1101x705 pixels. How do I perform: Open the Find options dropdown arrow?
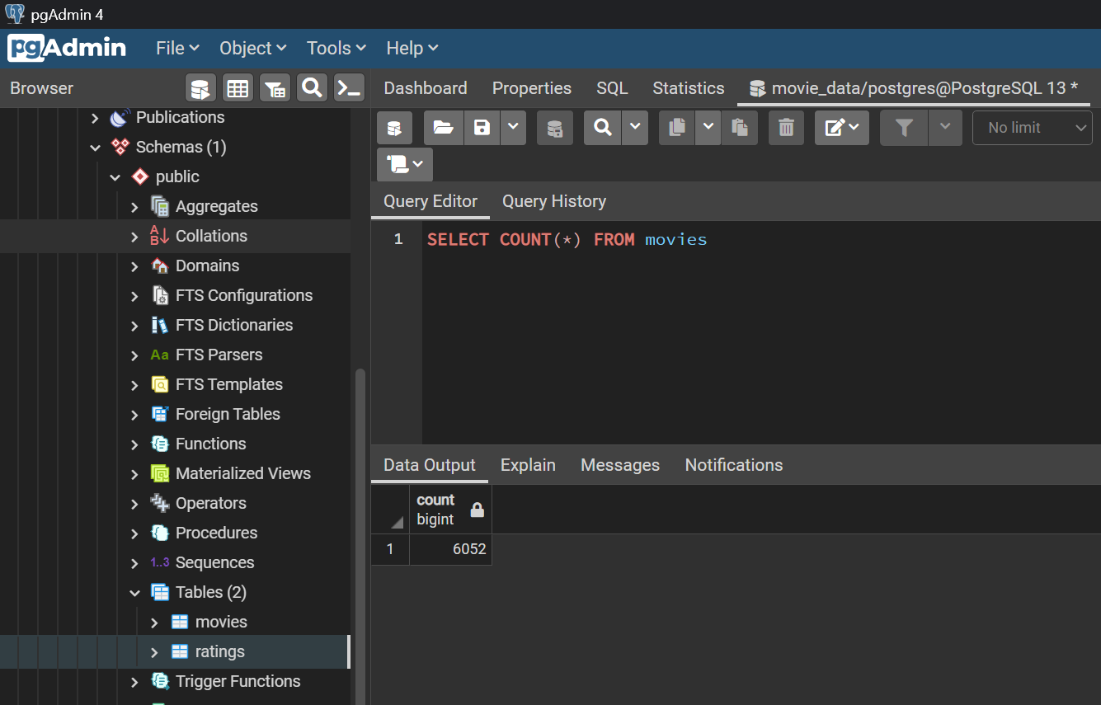635,128
